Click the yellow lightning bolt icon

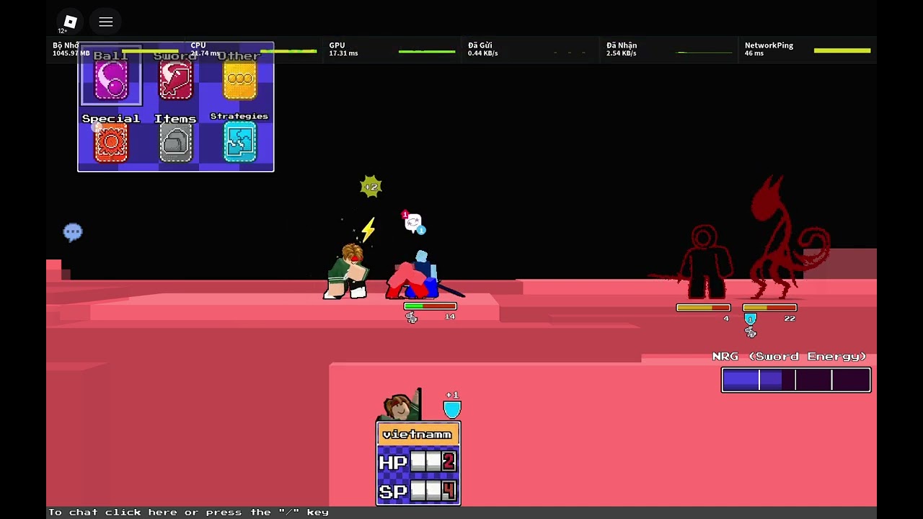click(368, 230)
